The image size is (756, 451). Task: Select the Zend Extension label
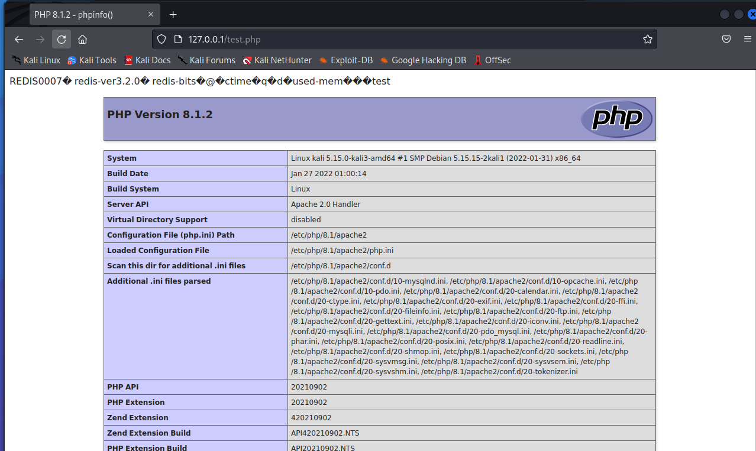tap(138, 418)
